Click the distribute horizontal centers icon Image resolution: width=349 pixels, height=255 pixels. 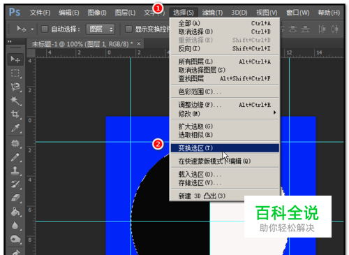point(335,29)
